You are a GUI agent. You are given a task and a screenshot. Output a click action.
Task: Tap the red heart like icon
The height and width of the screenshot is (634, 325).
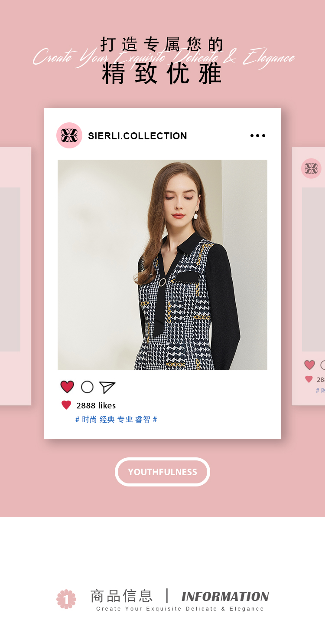click(x=67, y=387)
